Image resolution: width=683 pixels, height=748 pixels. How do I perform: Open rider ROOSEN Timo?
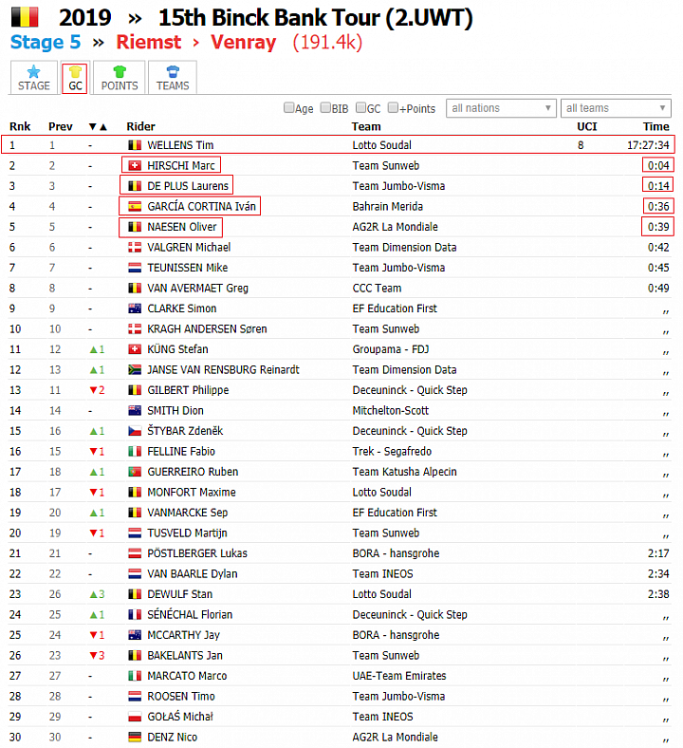181,697
